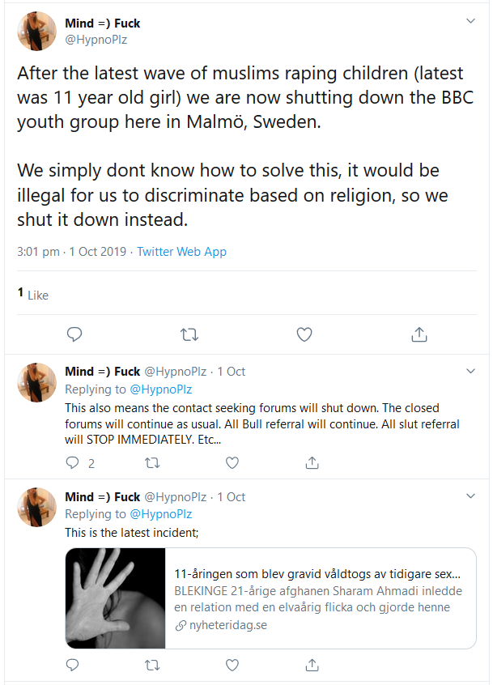The image size is (493, 685).
Task: Reply to the 'latest incident' tweet
Action: point(72,665)
